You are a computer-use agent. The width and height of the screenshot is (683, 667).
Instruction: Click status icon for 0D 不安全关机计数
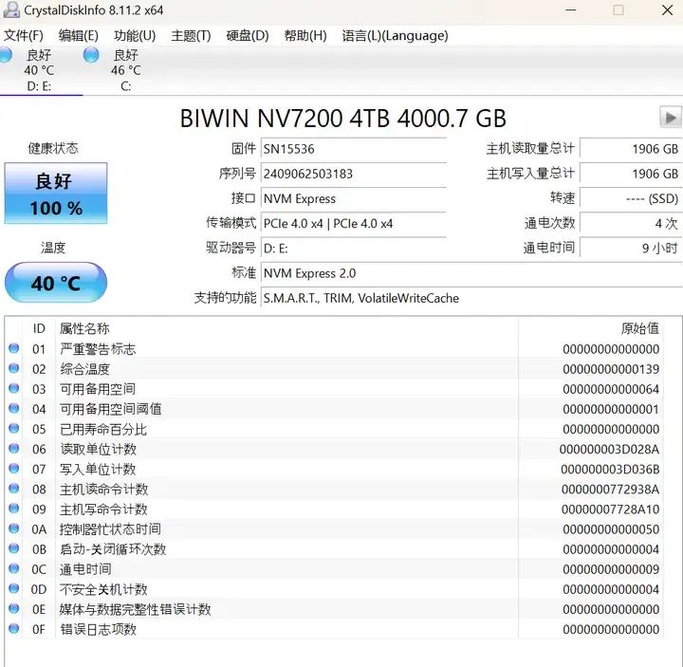pyautogui.click(x=14, y=588)
